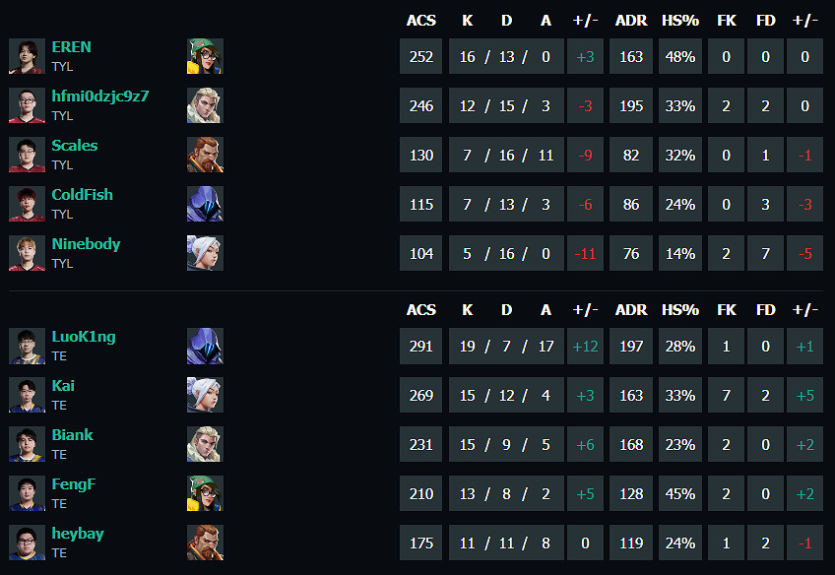Image resolution: width=835 pixels, height=575 pixels.
Task: Click the Brimstone agent icon beside Scales
Action: 205,155
